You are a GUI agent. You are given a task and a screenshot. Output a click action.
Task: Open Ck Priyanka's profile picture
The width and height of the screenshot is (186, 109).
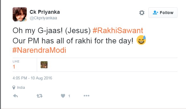click(20, 14)
